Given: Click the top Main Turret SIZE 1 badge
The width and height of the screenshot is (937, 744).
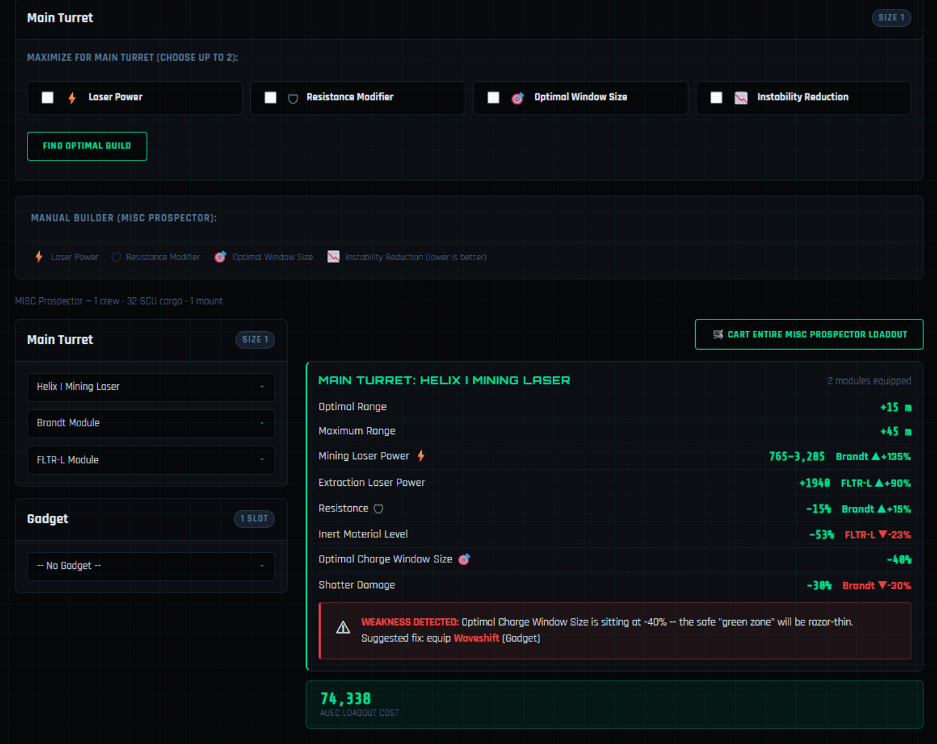Looking at the screenshot, I should point(892,18).
